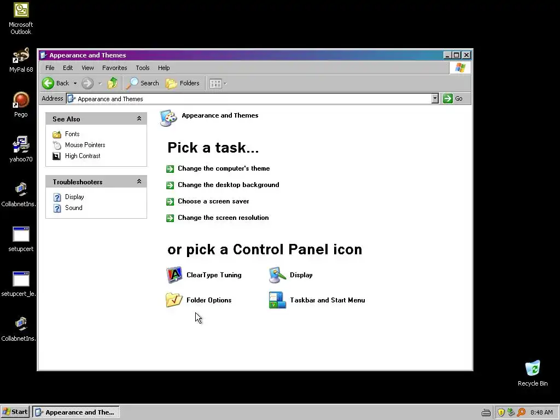
Task: Click the High Contrast icon in See Also
Action: pos(57,156)
